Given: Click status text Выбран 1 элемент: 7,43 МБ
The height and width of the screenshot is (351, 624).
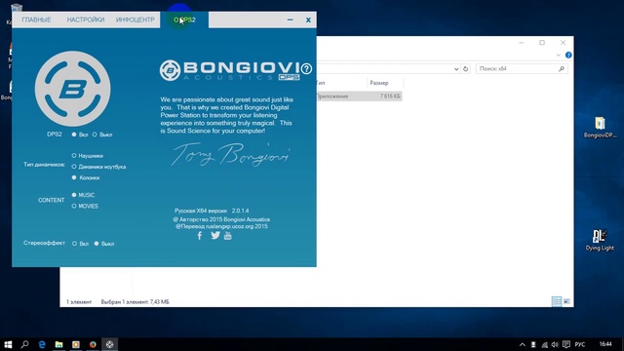Looking at the screenshot, I should pyautogui.click(x=135, y=302).
